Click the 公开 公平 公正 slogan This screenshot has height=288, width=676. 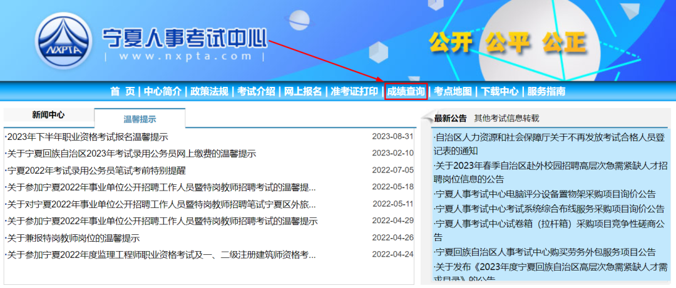click(x=508, y=43)
